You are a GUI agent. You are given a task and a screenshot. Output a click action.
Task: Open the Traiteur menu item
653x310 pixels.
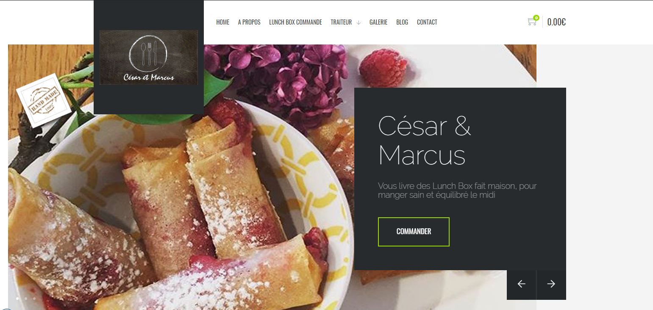tap(341, 22)
